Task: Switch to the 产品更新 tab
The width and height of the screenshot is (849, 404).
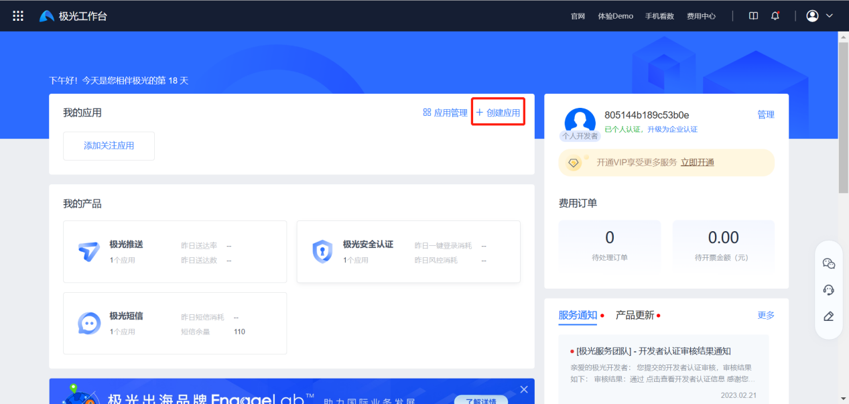Action: [x=635, y=315]
